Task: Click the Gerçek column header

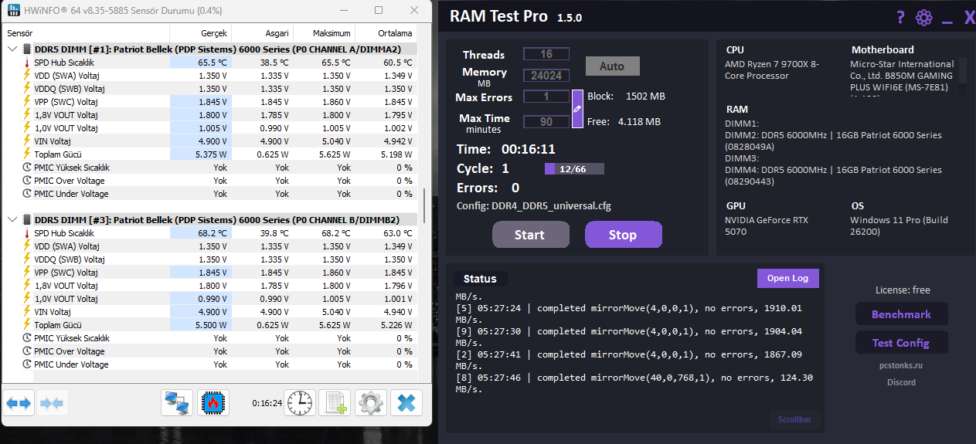Action: (200, 33)
